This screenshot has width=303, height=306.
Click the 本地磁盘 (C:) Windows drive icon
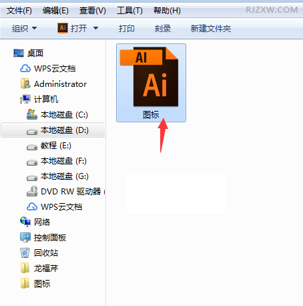click(x=32, y=114)
